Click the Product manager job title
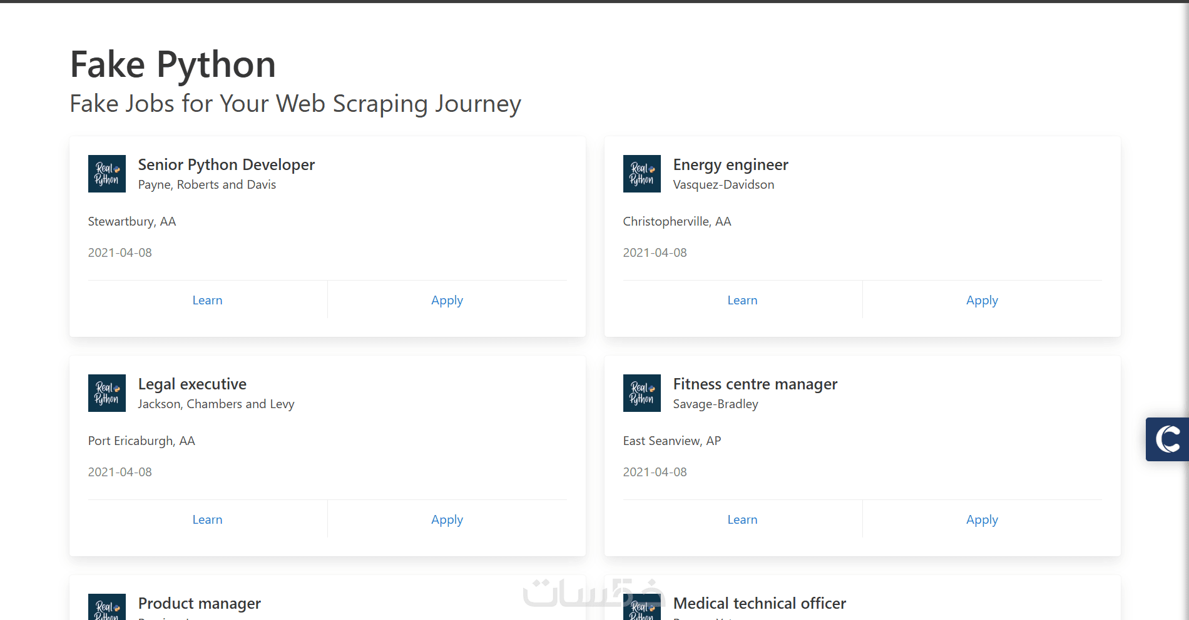 pos(199,604)
